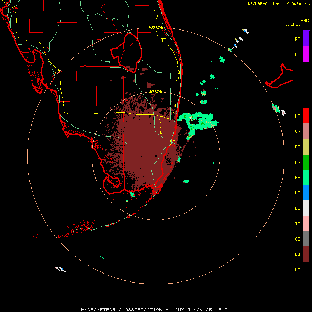This screenshot has height=312, width=312.
Task: Click the BD legend label
Action: (x=297, y=147)
